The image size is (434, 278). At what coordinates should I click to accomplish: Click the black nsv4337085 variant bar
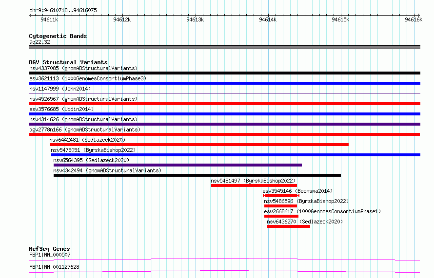[x=224, y=73]
